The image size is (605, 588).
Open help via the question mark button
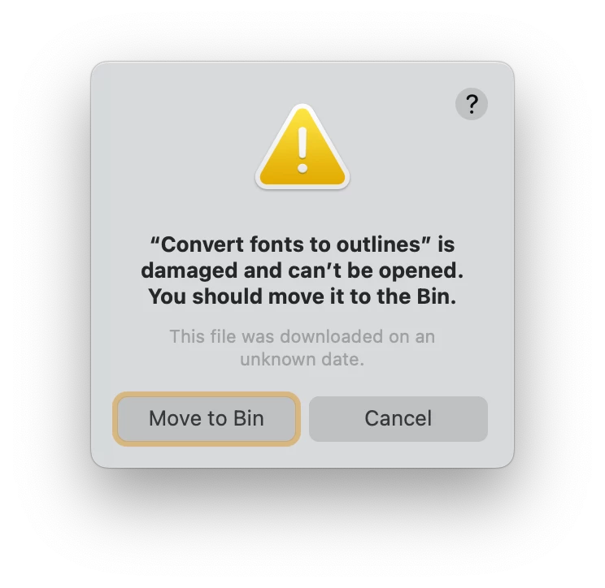[472, 104]
